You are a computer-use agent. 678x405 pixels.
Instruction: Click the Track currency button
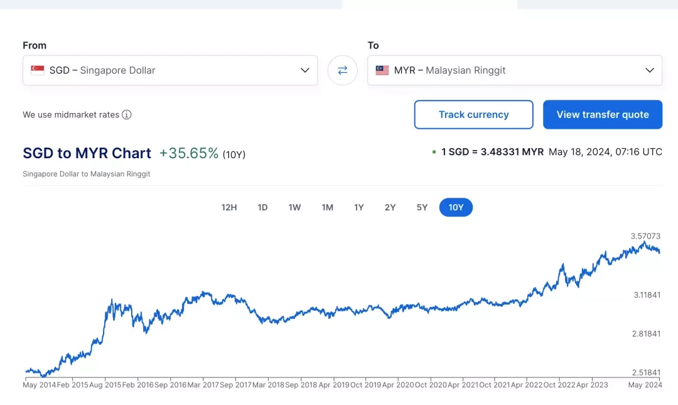coord(473,115)
